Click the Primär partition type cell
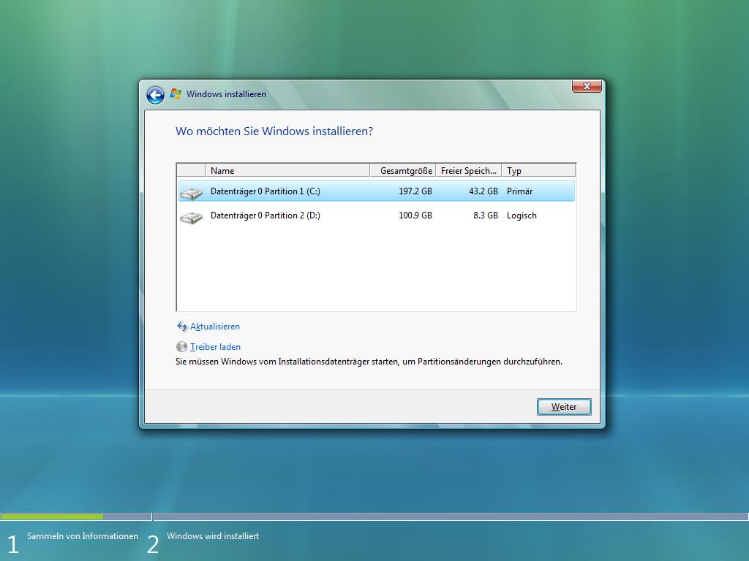Screen dimensions: 749x561 [x=520, y=191]
